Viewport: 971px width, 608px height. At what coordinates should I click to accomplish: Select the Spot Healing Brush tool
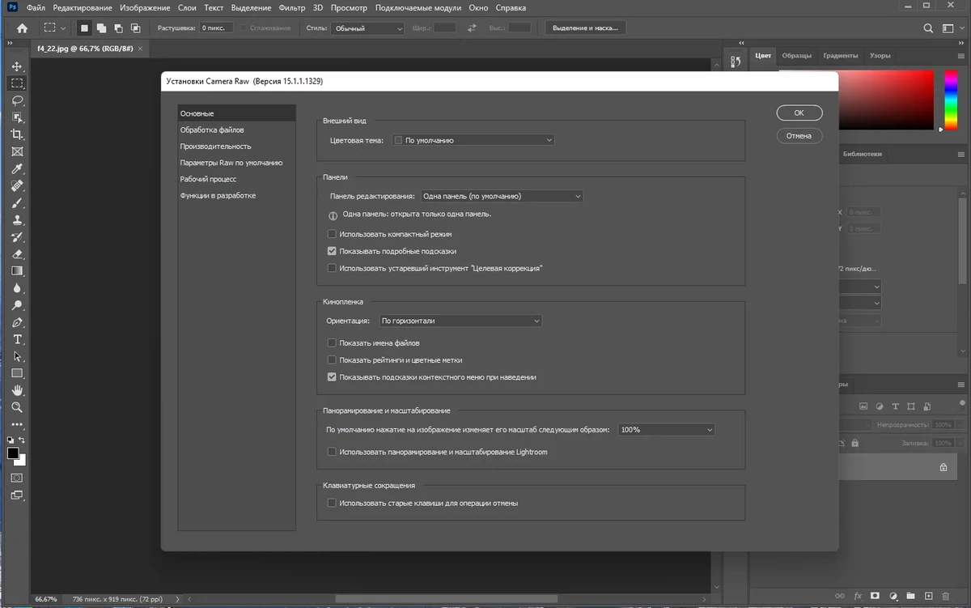[x=17, y=185]
